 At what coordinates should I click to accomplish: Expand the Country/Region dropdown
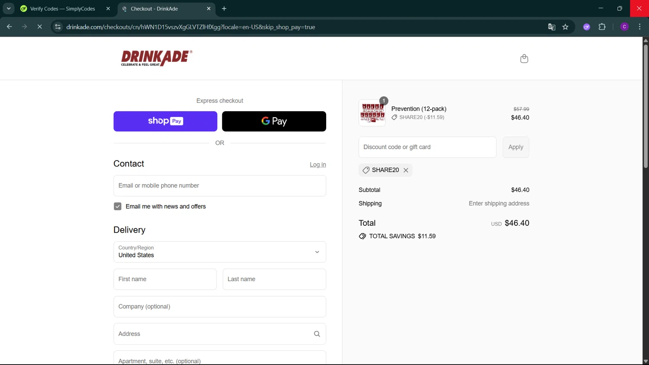pos(220,252)
